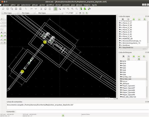
Task: Expand the 1:1.21981 scale combo box
Action: pyautogui.click(x=77, y=13)
